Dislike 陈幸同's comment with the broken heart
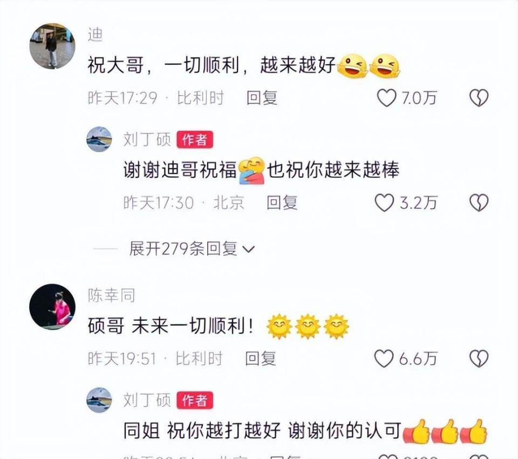 pyautogui.click(x=479, y=359)
